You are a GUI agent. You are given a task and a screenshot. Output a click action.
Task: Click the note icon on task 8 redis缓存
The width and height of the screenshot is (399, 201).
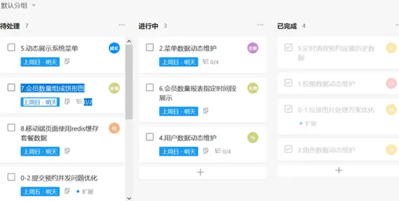(x=67, y=151)
